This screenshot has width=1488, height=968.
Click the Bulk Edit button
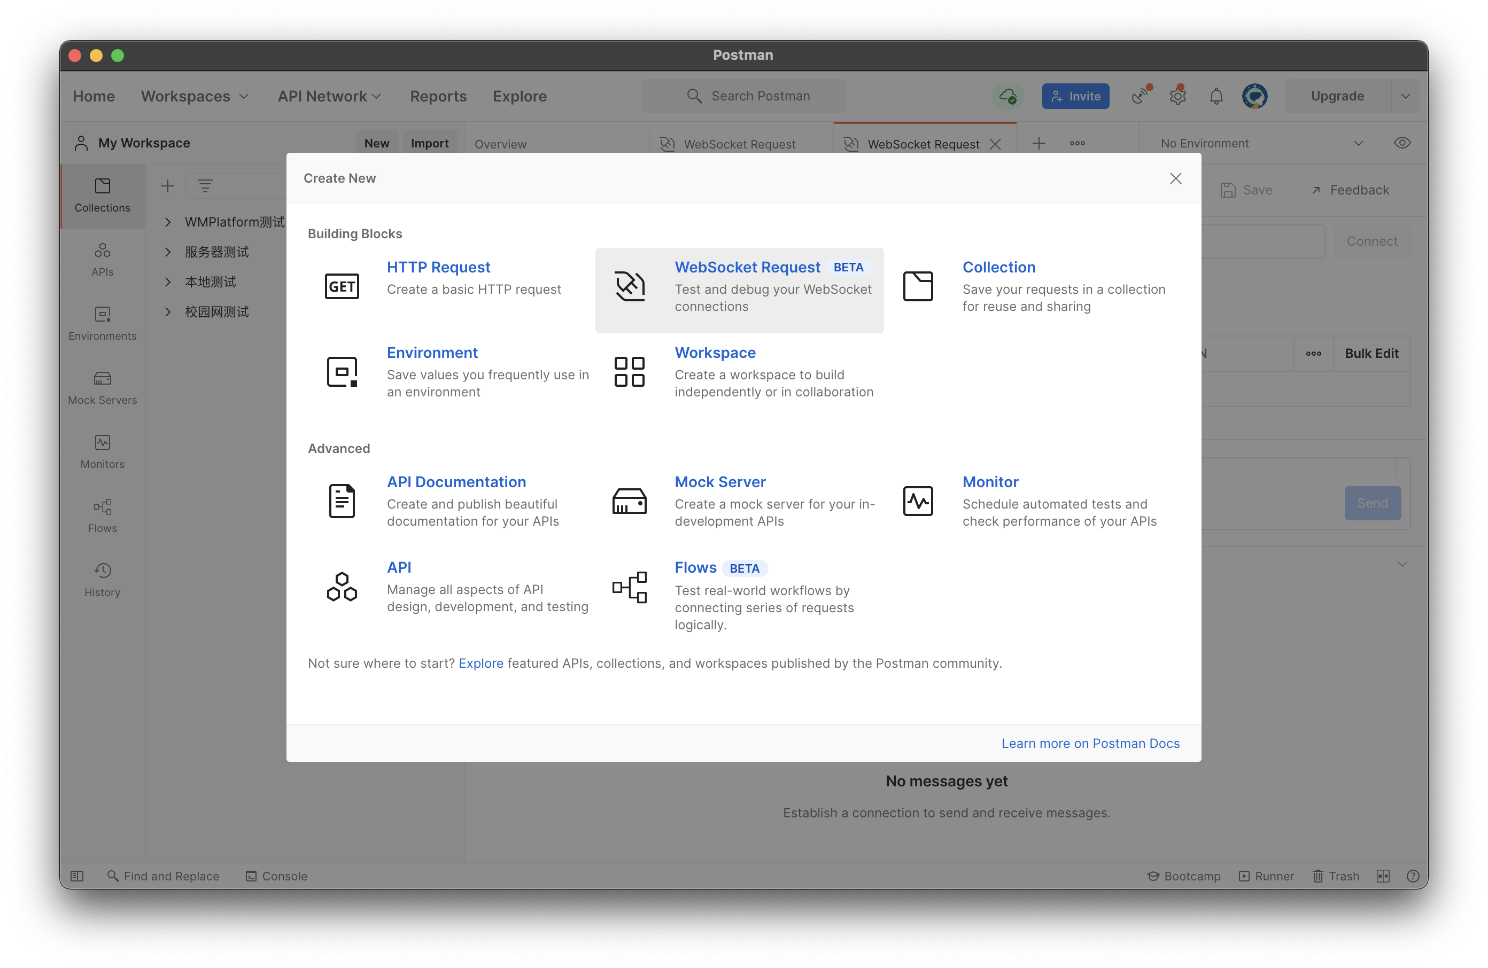point(1371,354)
